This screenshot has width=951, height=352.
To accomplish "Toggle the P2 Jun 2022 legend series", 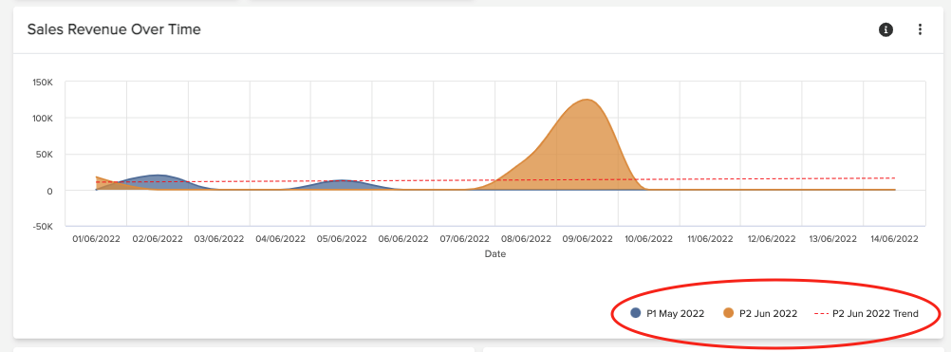I will pos(760,313).
